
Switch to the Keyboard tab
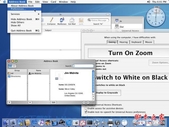[136, 42]
